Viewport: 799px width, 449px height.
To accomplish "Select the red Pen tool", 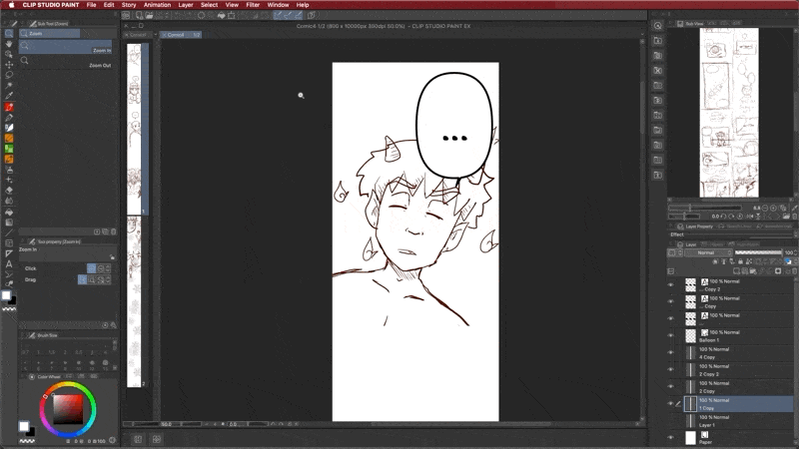I will [9, 107].
